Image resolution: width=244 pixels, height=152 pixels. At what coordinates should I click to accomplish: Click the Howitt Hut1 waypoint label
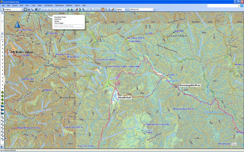pyautogui.click(x=125, y=98)
